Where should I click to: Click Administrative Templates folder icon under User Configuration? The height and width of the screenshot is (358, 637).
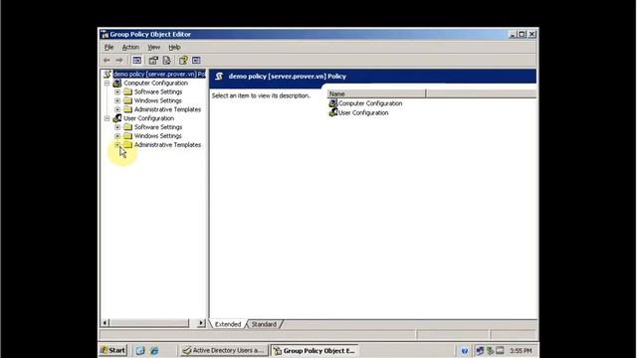(x=128, y=144)
